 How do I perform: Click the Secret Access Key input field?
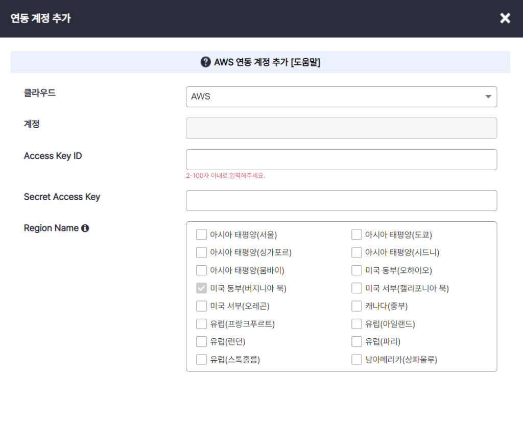pyautogui.click(x=341, y=200)
